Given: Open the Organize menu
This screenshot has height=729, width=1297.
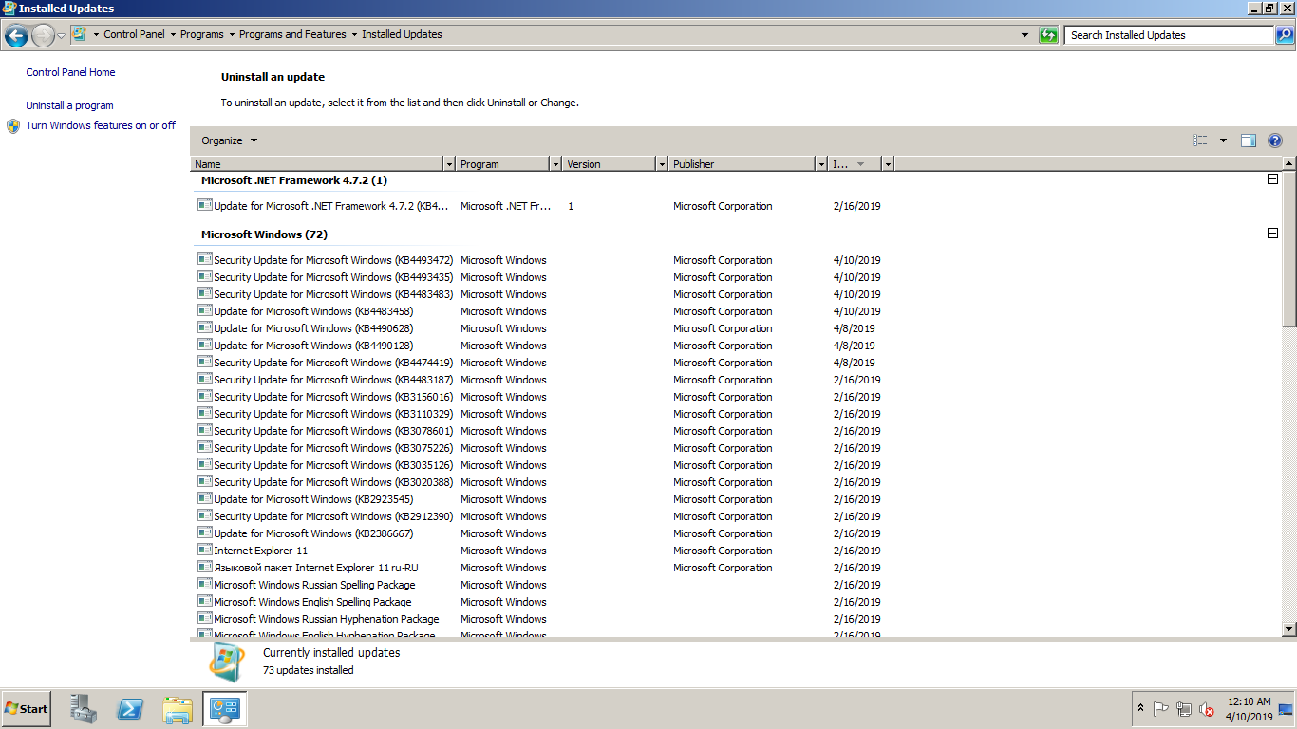Looking at the screenshot, I should click(229, 140).
